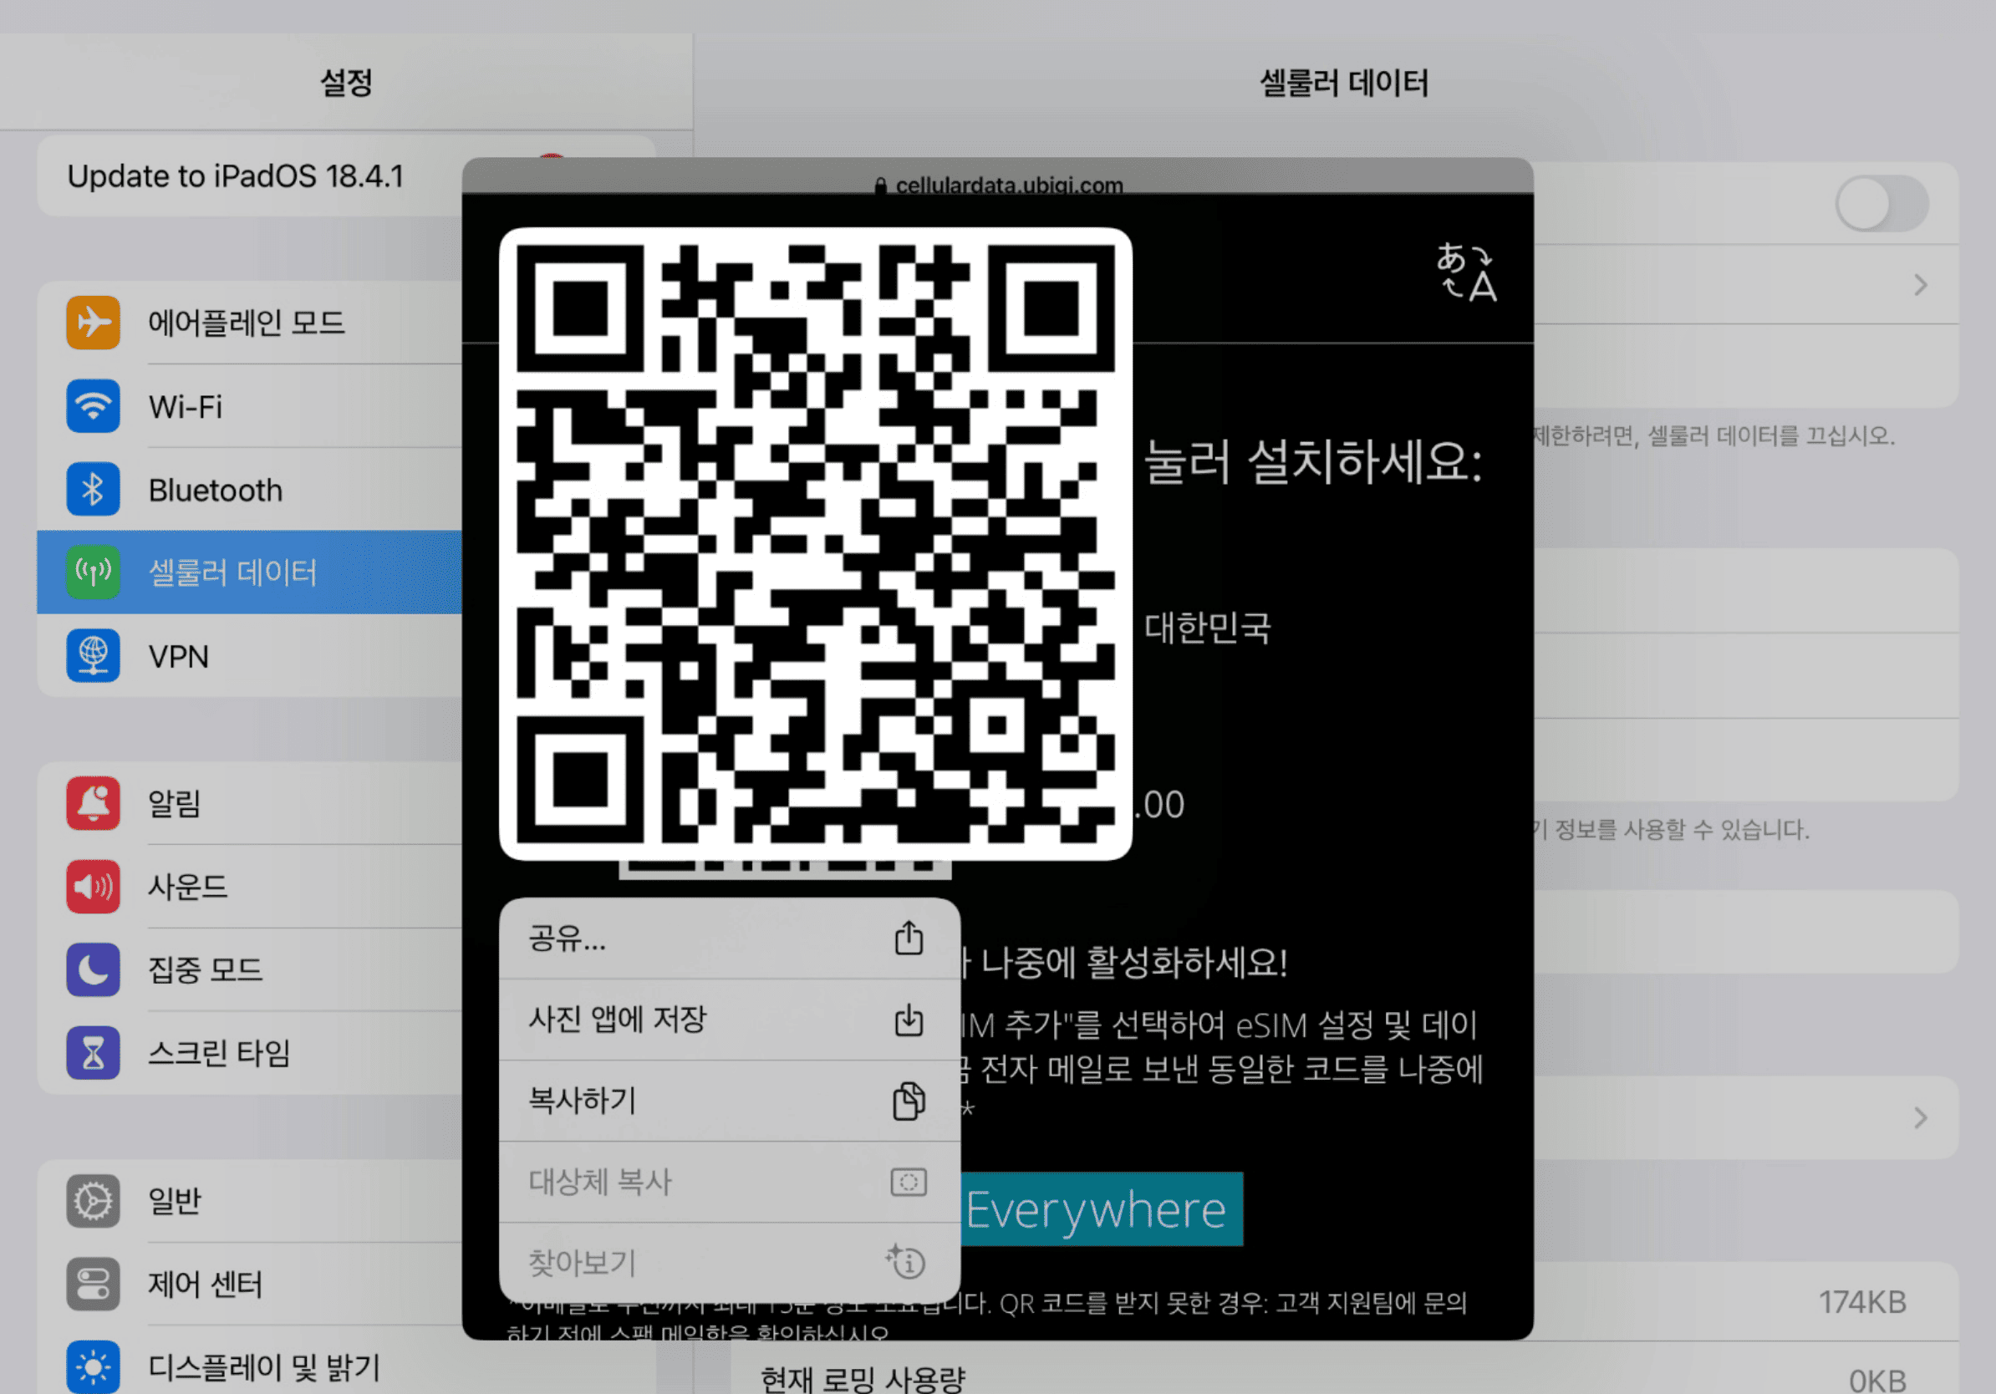Click the translate language icon in web sheet
This screenshot has height=1394, width=1996.
[x=1467, y=272]
